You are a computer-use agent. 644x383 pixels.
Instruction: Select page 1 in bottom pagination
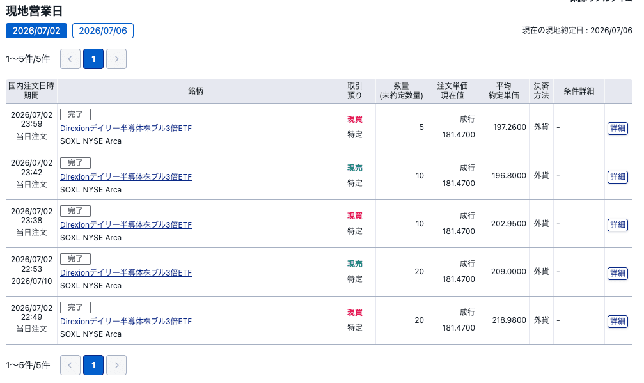[93, 365]
